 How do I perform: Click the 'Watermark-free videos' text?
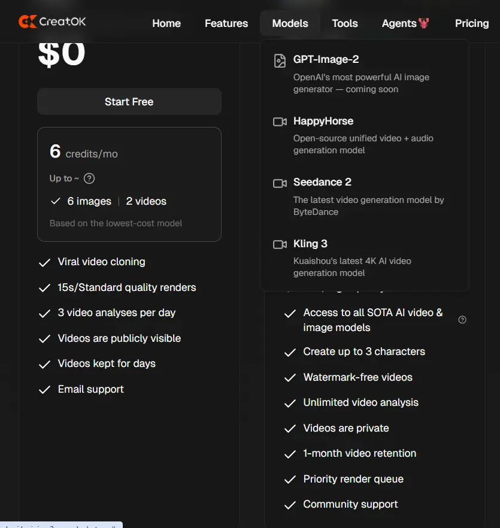click(x=358, y=377)
